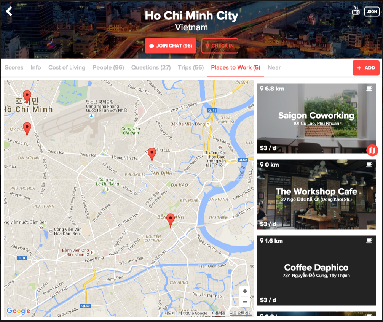Open the map terms of use link (이용약관)
The width and height of the screenshot is (383, 322).
(x=219, y=313)
